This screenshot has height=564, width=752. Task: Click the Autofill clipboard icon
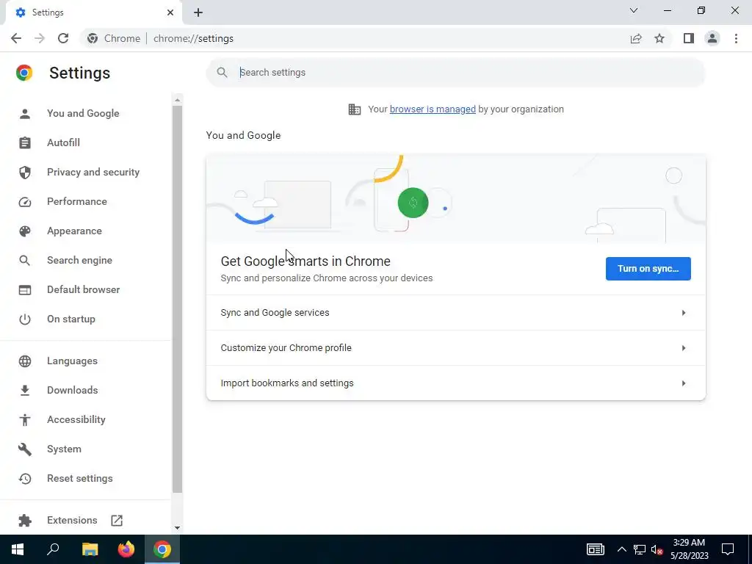(x=25, y=143)
